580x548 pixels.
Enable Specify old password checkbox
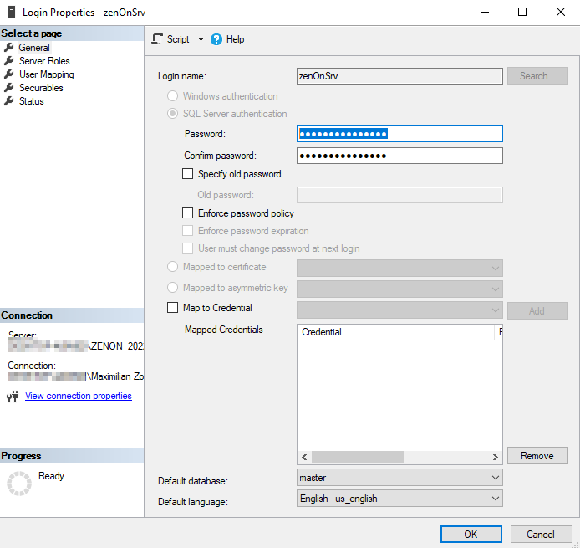[x=187, y=174]
